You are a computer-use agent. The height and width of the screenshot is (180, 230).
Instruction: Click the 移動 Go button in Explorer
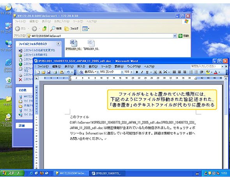tap(184, 36)
